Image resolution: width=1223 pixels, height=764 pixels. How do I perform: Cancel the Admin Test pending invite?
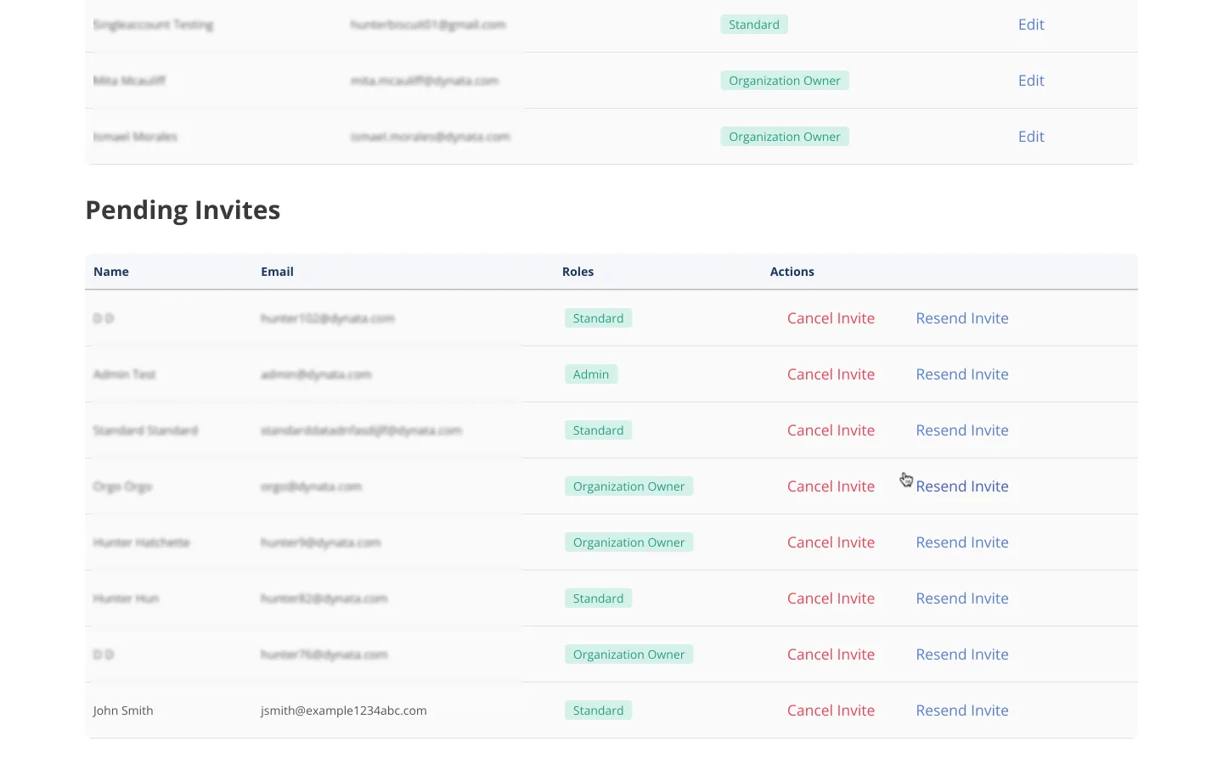pos(830,374)
